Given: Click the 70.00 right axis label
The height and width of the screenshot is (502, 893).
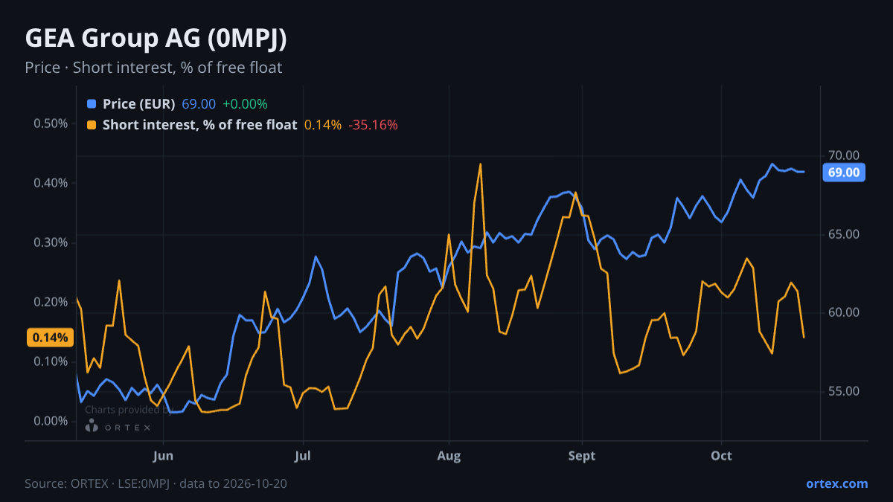Looking at the screenshot, I should [844, 155].
